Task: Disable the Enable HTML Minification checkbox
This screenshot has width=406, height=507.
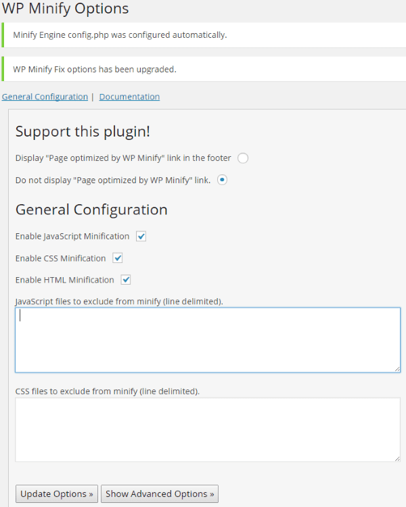Action: click(x=126, y=280)
